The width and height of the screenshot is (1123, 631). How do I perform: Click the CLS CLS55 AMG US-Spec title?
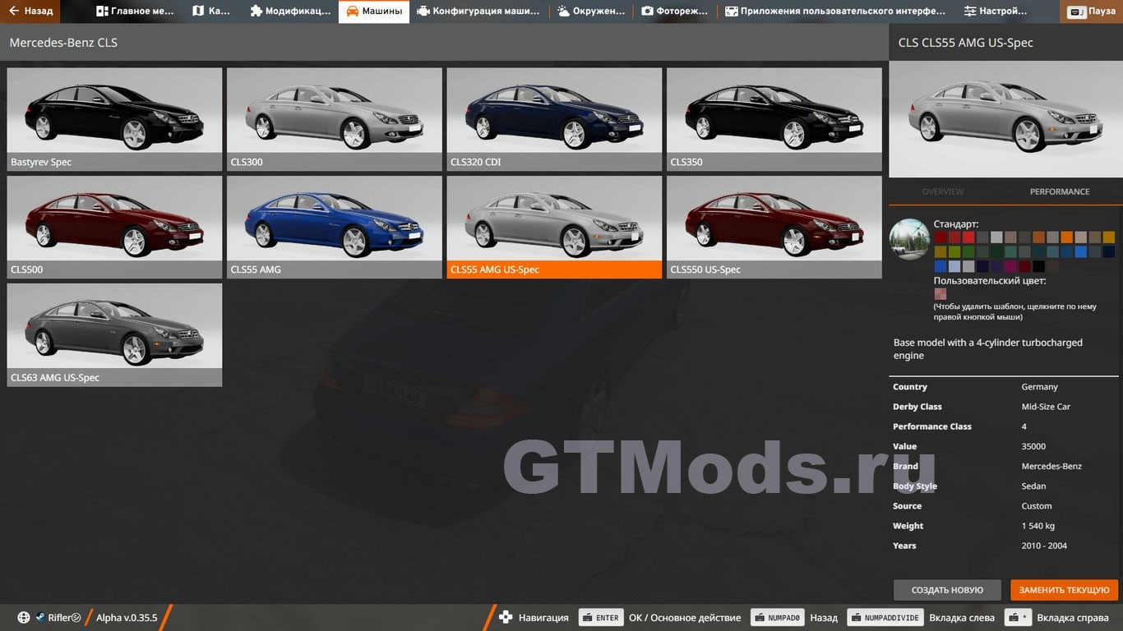[x=966, y=43]
